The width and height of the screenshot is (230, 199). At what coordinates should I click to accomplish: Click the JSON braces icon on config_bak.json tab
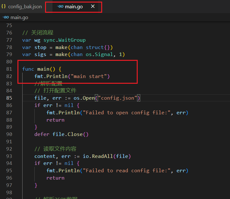coord(4,6)
